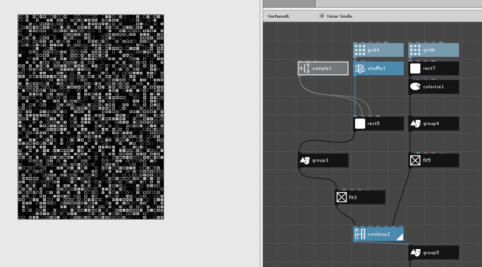This screenshot has height=267, width=482.
Task: Select the rect5 node label
Action: click(x=374, y=123)
